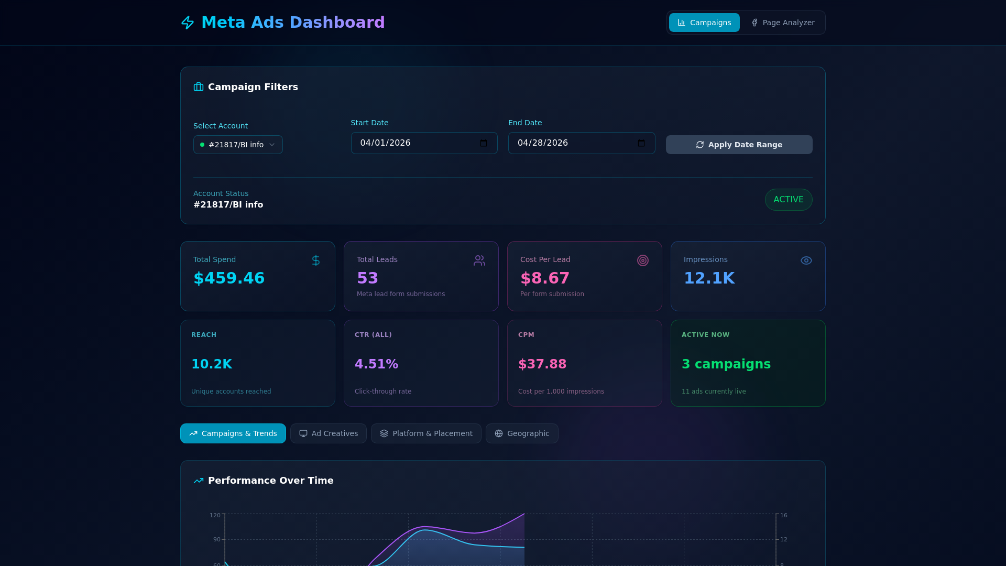This screenshot has width=1006, height=566.
Task: Click the chevron in the account selector
Action: 272,145
